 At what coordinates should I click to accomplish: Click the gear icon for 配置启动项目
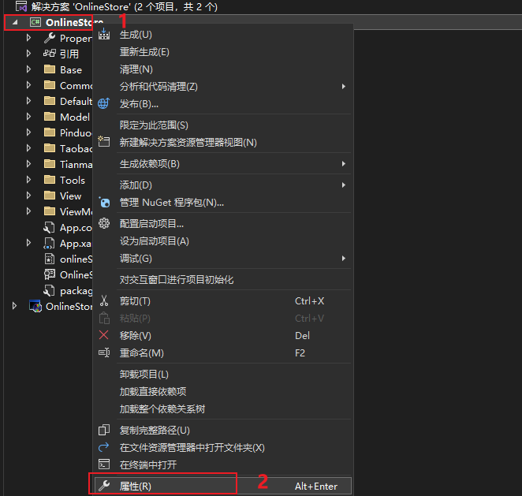coord(104,224)
